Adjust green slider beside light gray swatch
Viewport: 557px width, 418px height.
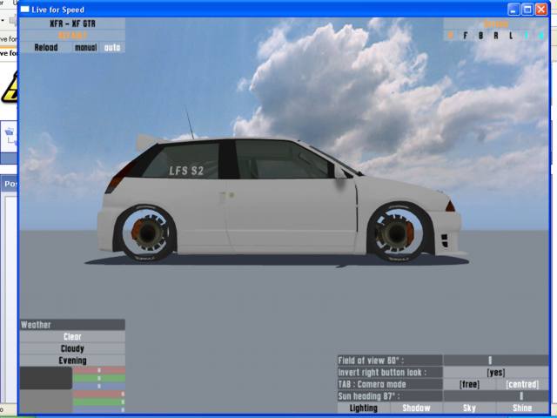click(x=99, y=401)
